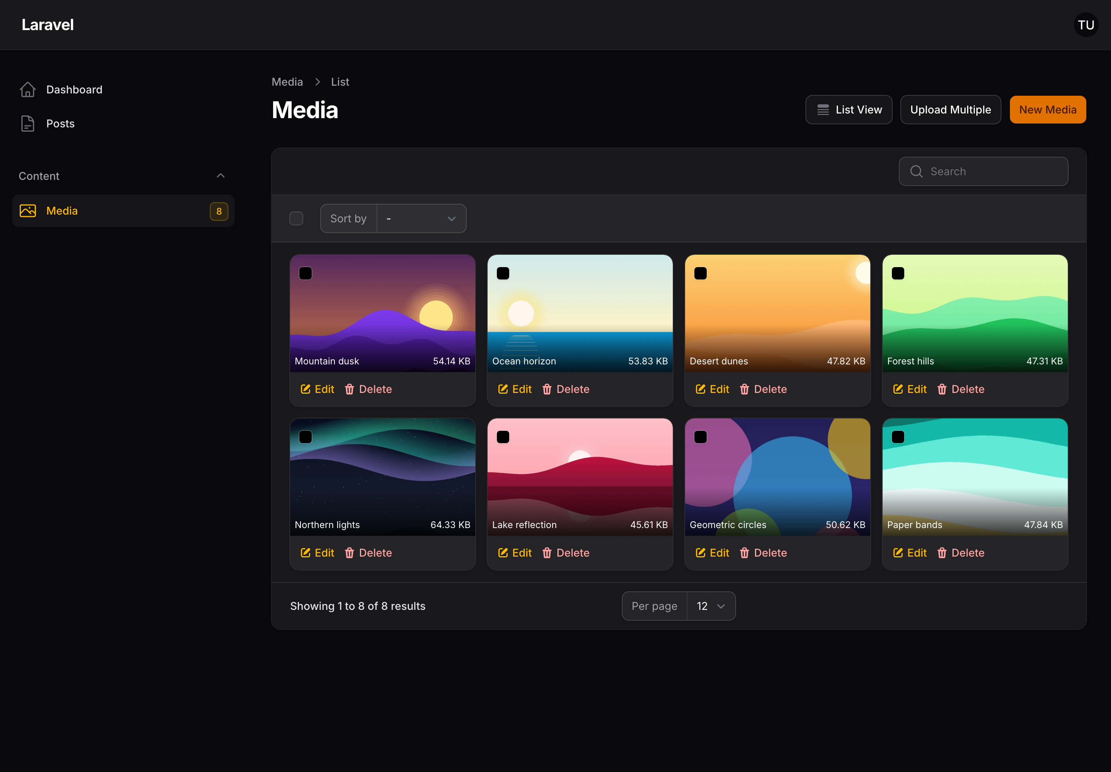The height and width of the screenshot is (772, 1111).
Task: Focus the Search input field
Action: tap(983, 171)
